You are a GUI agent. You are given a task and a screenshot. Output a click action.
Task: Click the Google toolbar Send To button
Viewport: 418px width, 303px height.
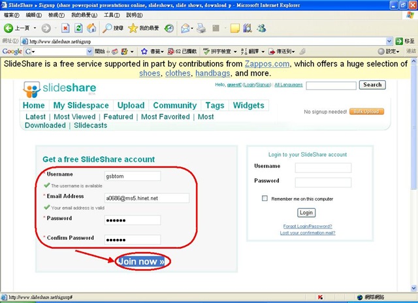[x=281, y=52]
